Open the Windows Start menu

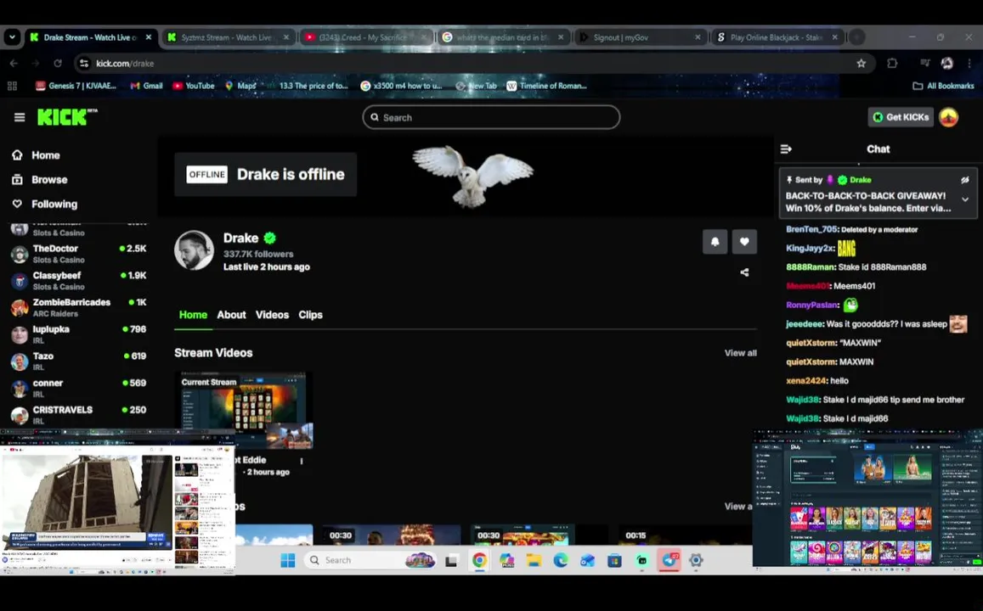click(x=288, y=560)
